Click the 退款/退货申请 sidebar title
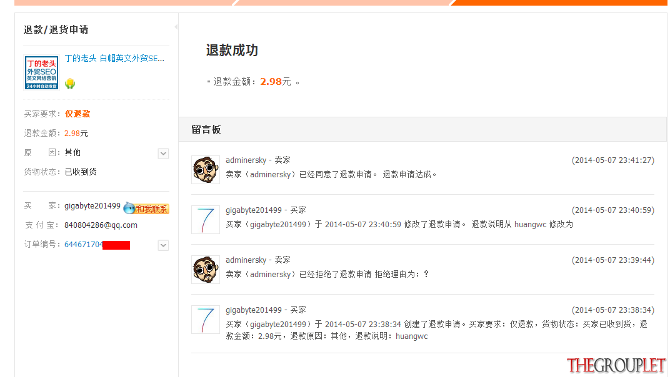670x377 pixels. (x=56, y=29)
